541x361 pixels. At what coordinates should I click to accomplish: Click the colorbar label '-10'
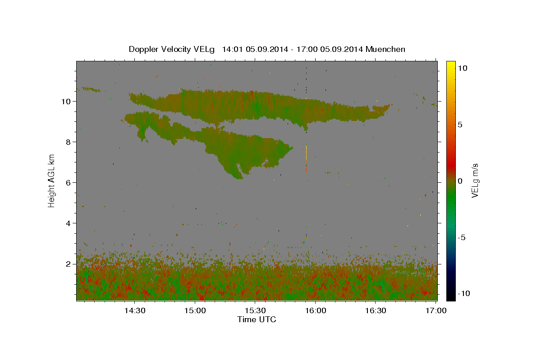[x=464, y=293]
